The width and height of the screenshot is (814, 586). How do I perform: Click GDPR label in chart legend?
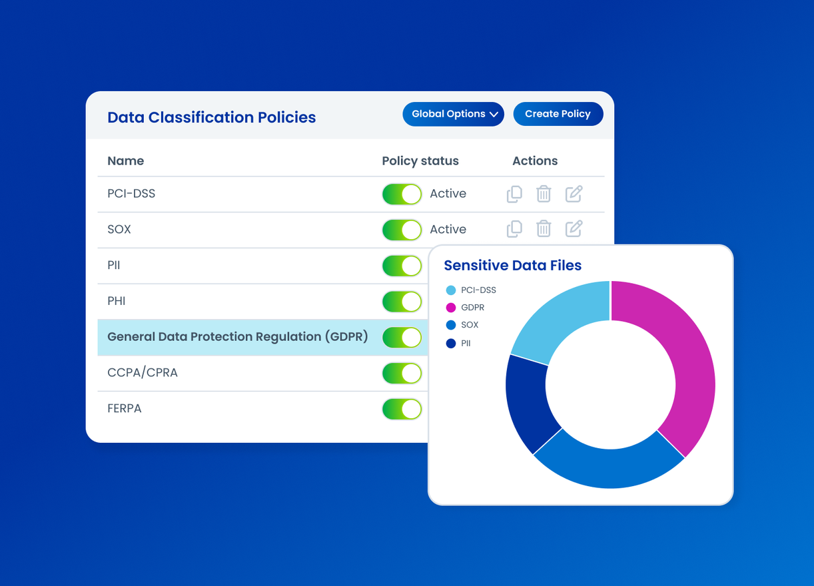click(x=473, y=308)
